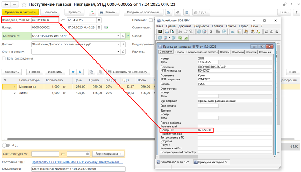Toggle the УПД switch
The width and height of the screenshot is (301, 172).
click(6, 145)
